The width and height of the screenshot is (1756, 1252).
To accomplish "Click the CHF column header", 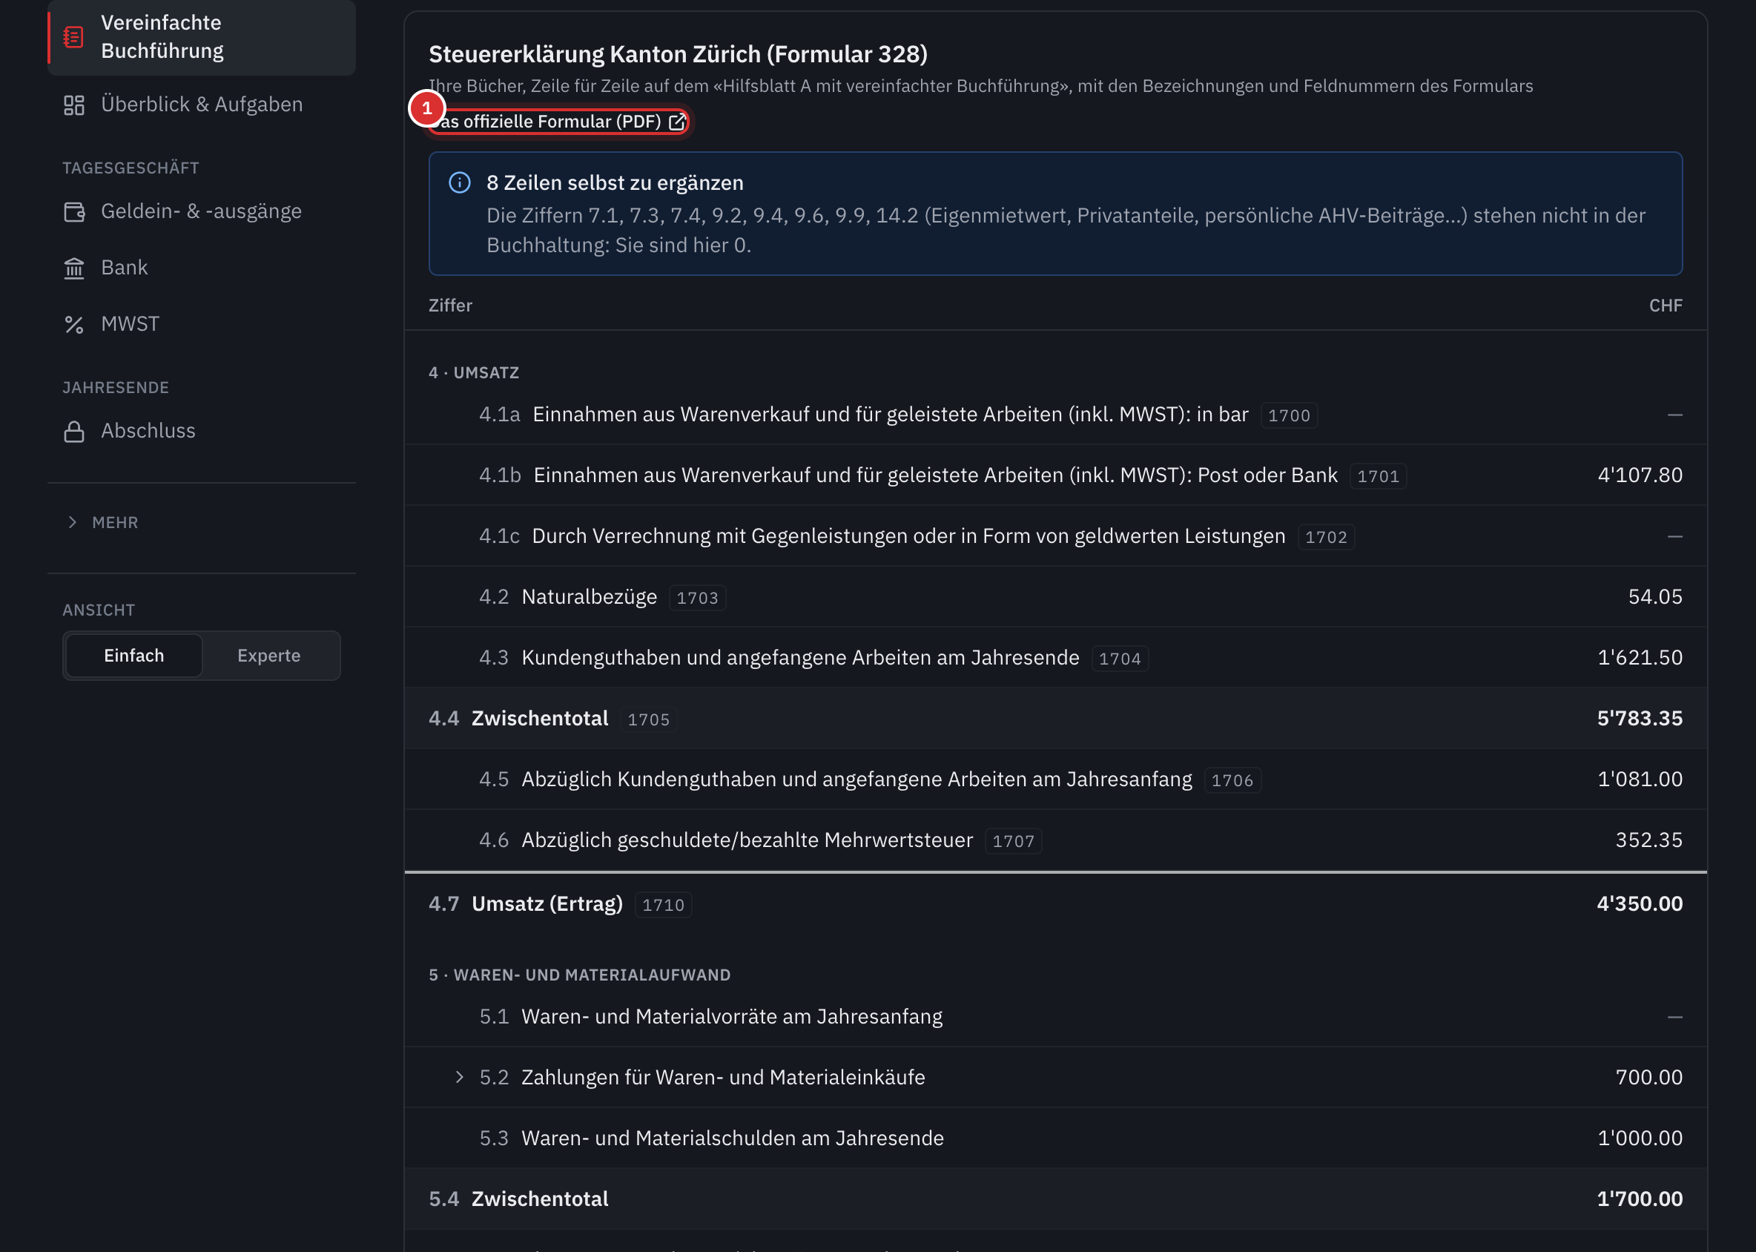I will point(1666,306).
